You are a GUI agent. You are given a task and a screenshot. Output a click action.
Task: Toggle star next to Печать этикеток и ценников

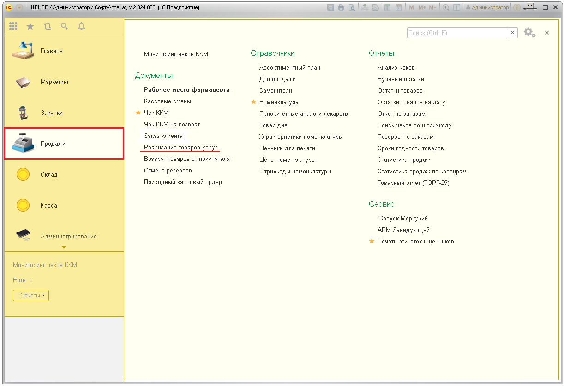(x=372, y=241)
